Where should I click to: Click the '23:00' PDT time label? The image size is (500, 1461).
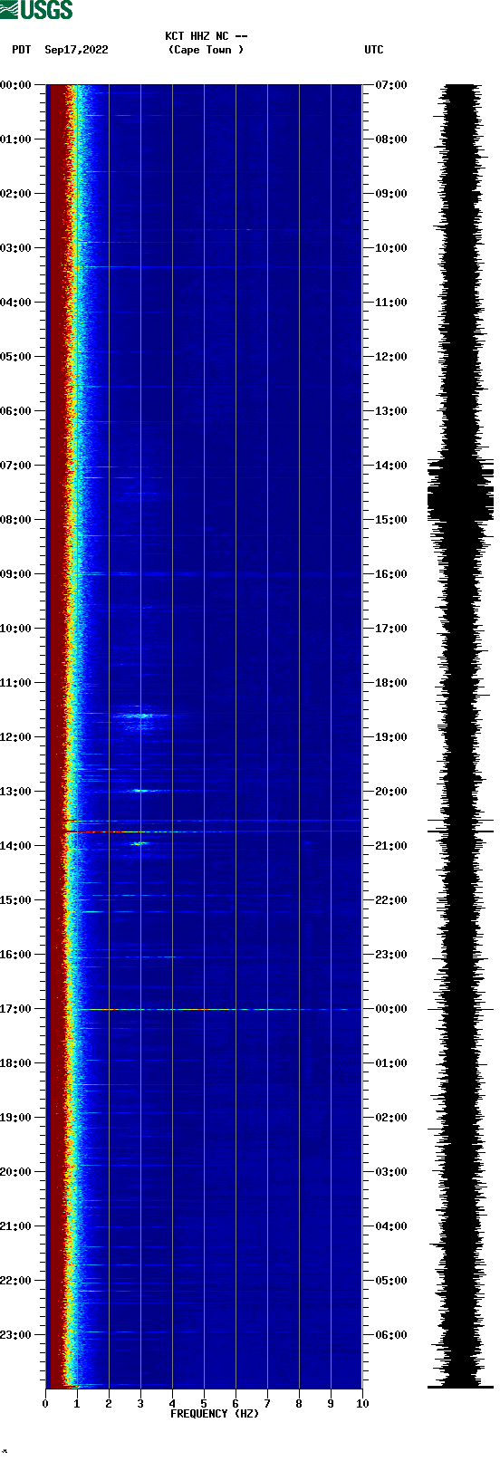pyautogui.click(x=15, y=1335)
